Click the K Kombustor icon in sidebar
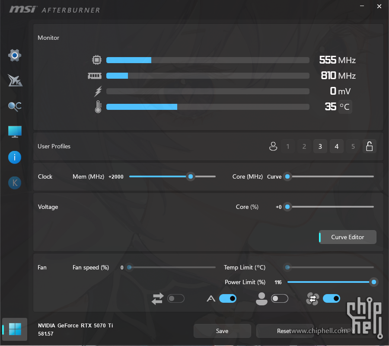The image size is (389, 346). [15, 183]
